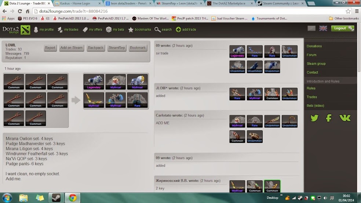
Task: Open the Rules link
Action: 311,88
